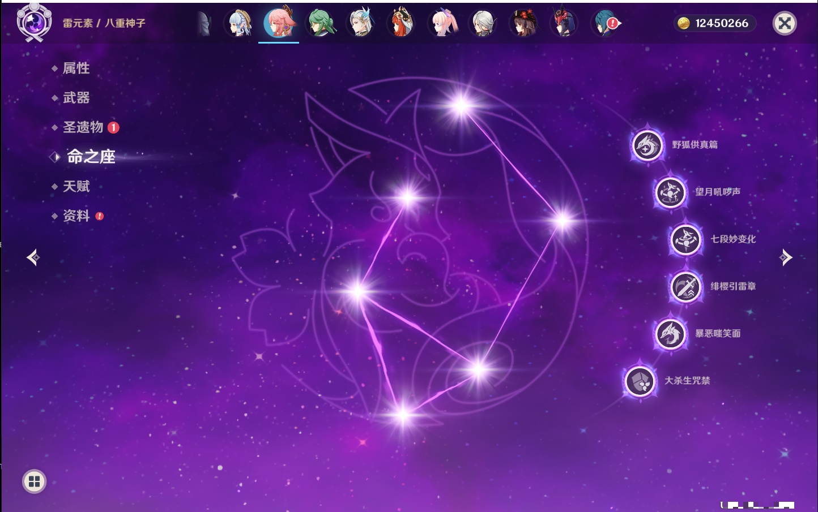Select the 七段妙变化 constellation icon
This screenshot has height=512, width=818.
tap(685, 239)
